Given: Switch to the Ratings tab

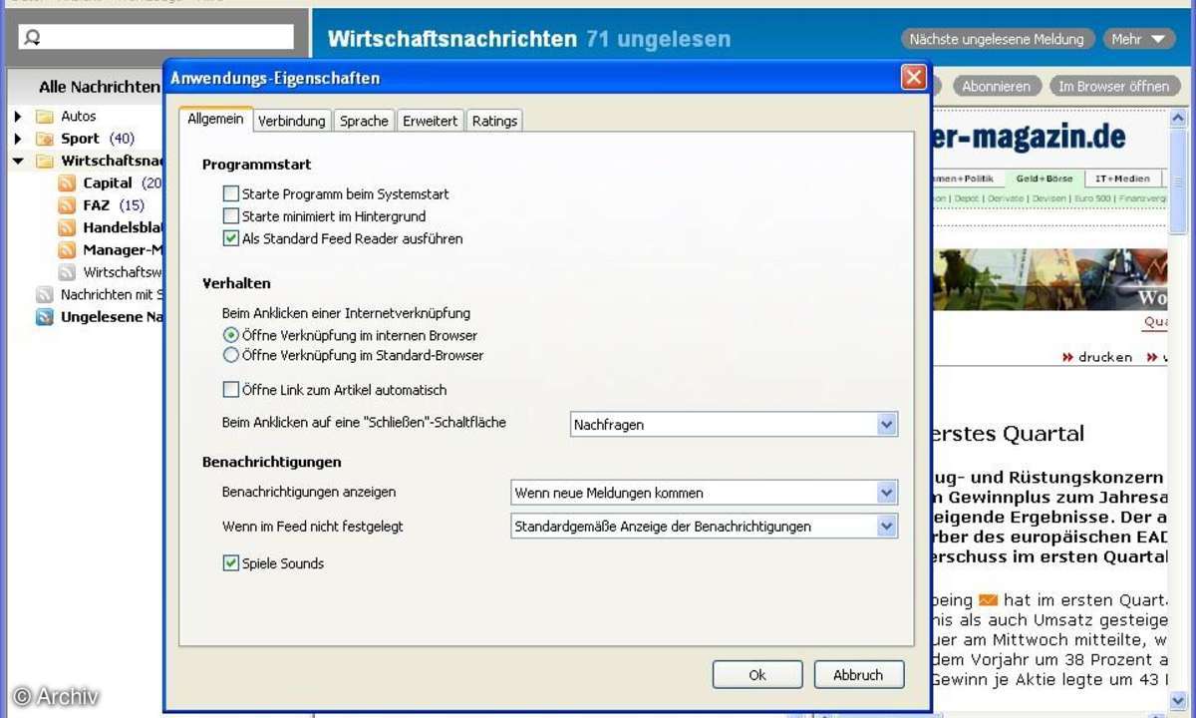Looking at the screenshot, I should pyautogui.click(x=494, y=121).
